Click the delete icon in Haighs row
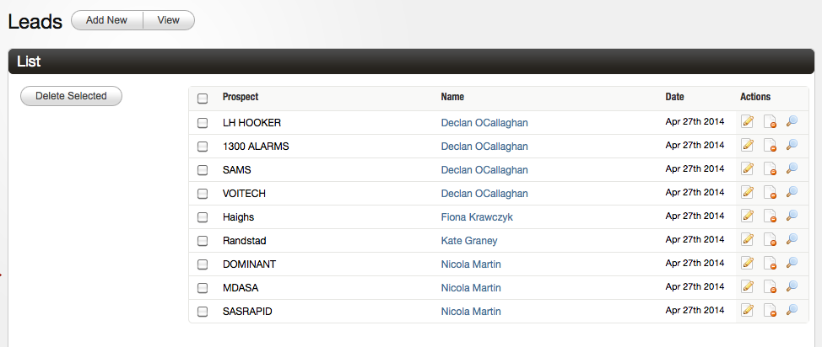The height and width of the screenshot is (347, 822). [770, 216]
